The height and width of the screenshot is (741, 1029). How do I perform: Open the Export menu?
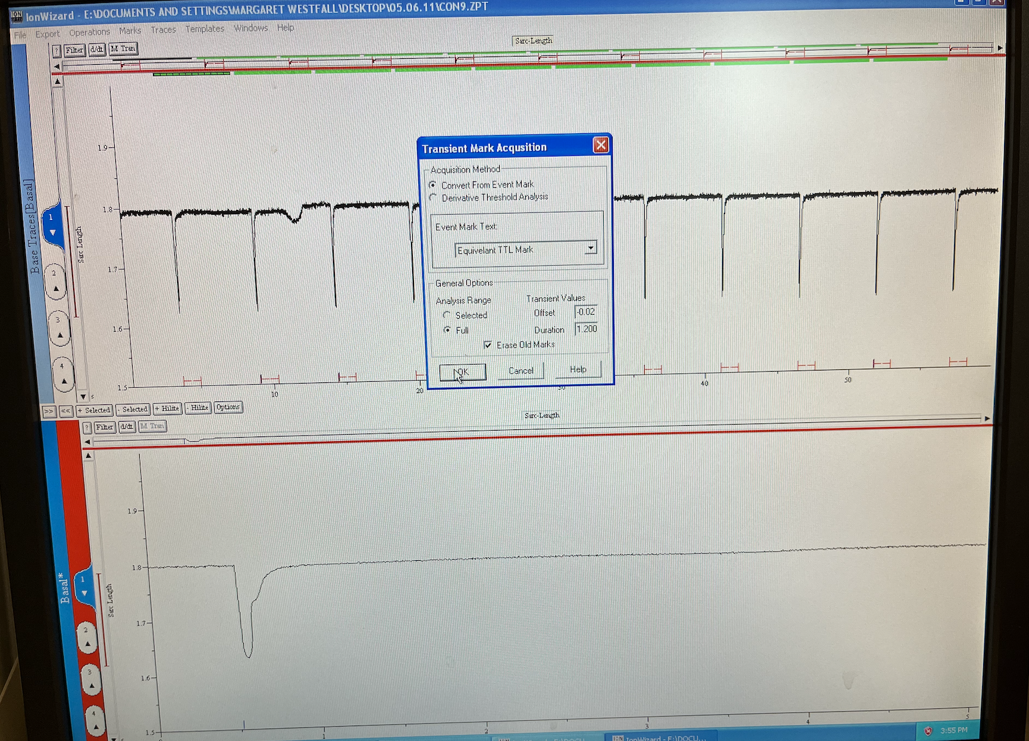click(48, 34)
